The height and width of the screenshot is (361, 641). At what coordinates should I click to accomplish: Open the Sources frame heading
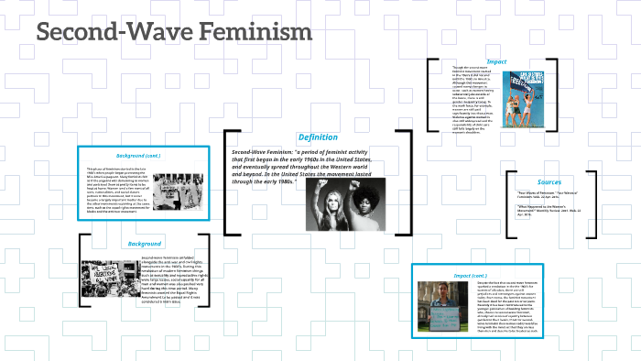(549, 182)
